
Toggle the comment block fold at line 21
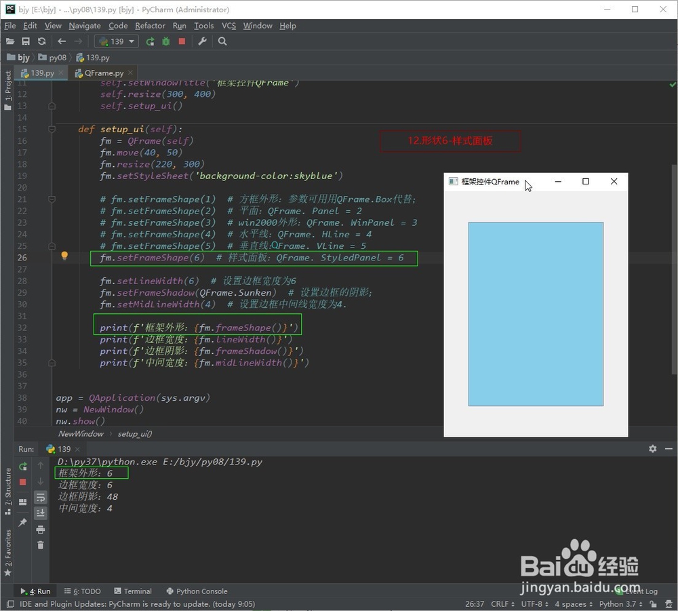click(52, 199)
